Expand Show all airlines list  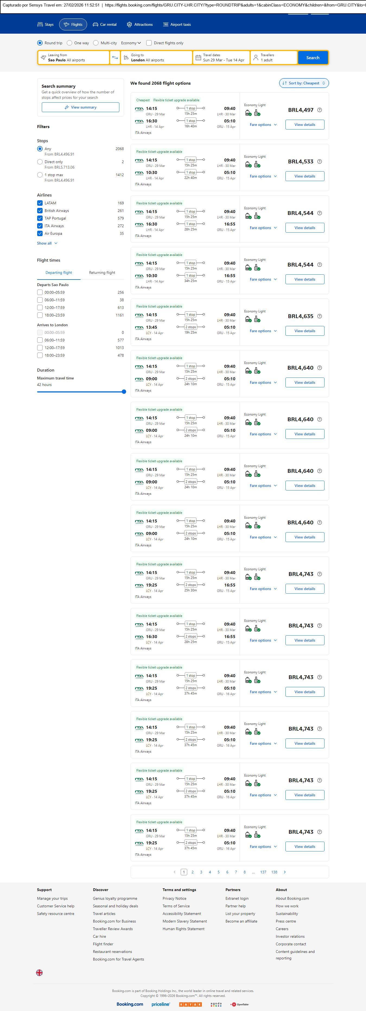click(x=47, y=243)
